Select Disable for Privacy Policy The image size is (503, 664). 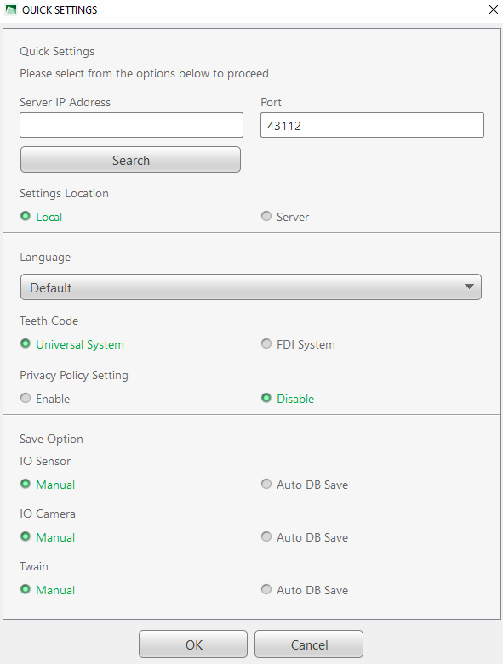[288, 398]
